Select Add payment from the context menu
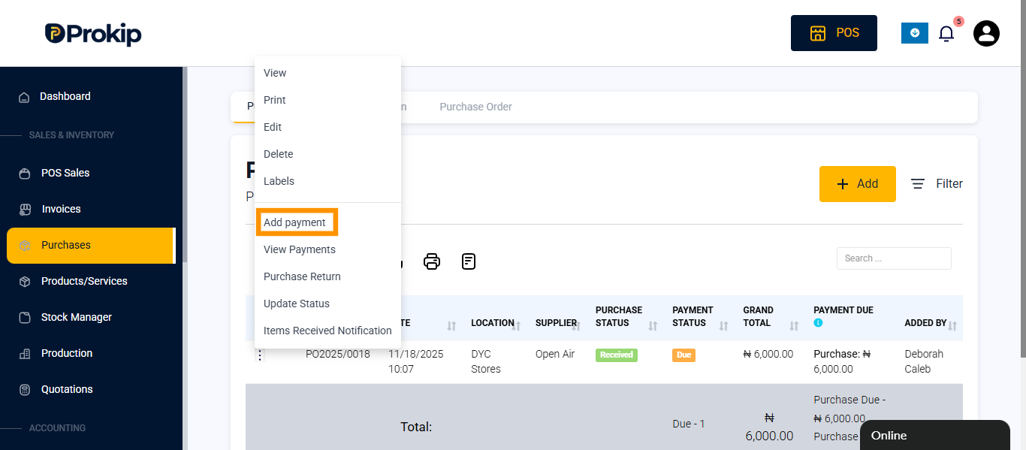Screen dimensions: 1026x450 coord(295,222)
